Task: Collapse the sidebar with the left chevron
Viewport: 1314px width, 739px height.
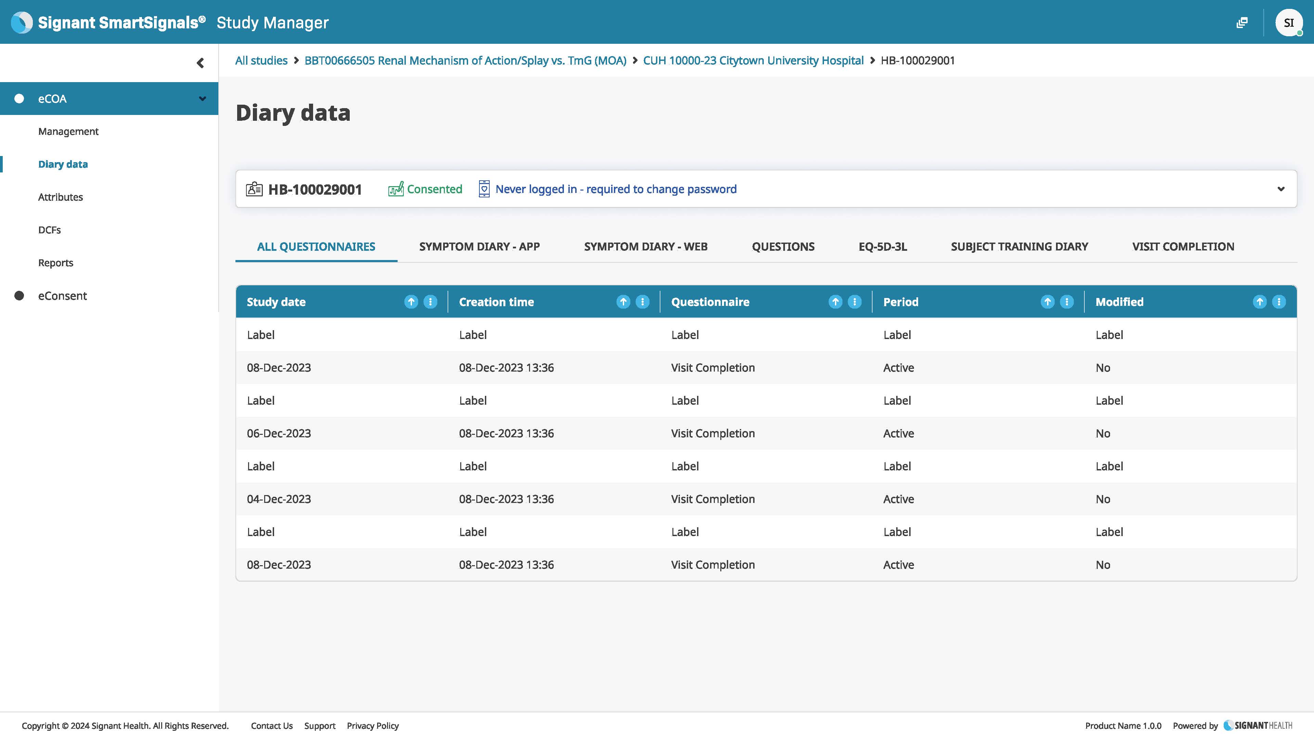Action: pyautogui.click(x=200, y=63)
